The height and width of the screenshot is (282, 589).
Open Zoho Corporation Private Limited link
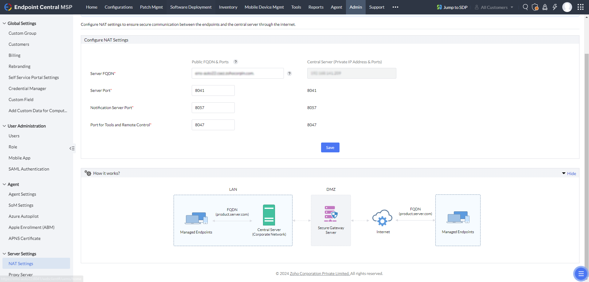click(x=320, y=273)
